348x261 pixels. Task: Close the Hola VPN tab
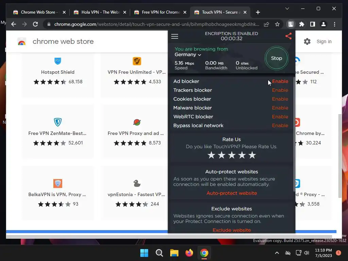(125, 12)
